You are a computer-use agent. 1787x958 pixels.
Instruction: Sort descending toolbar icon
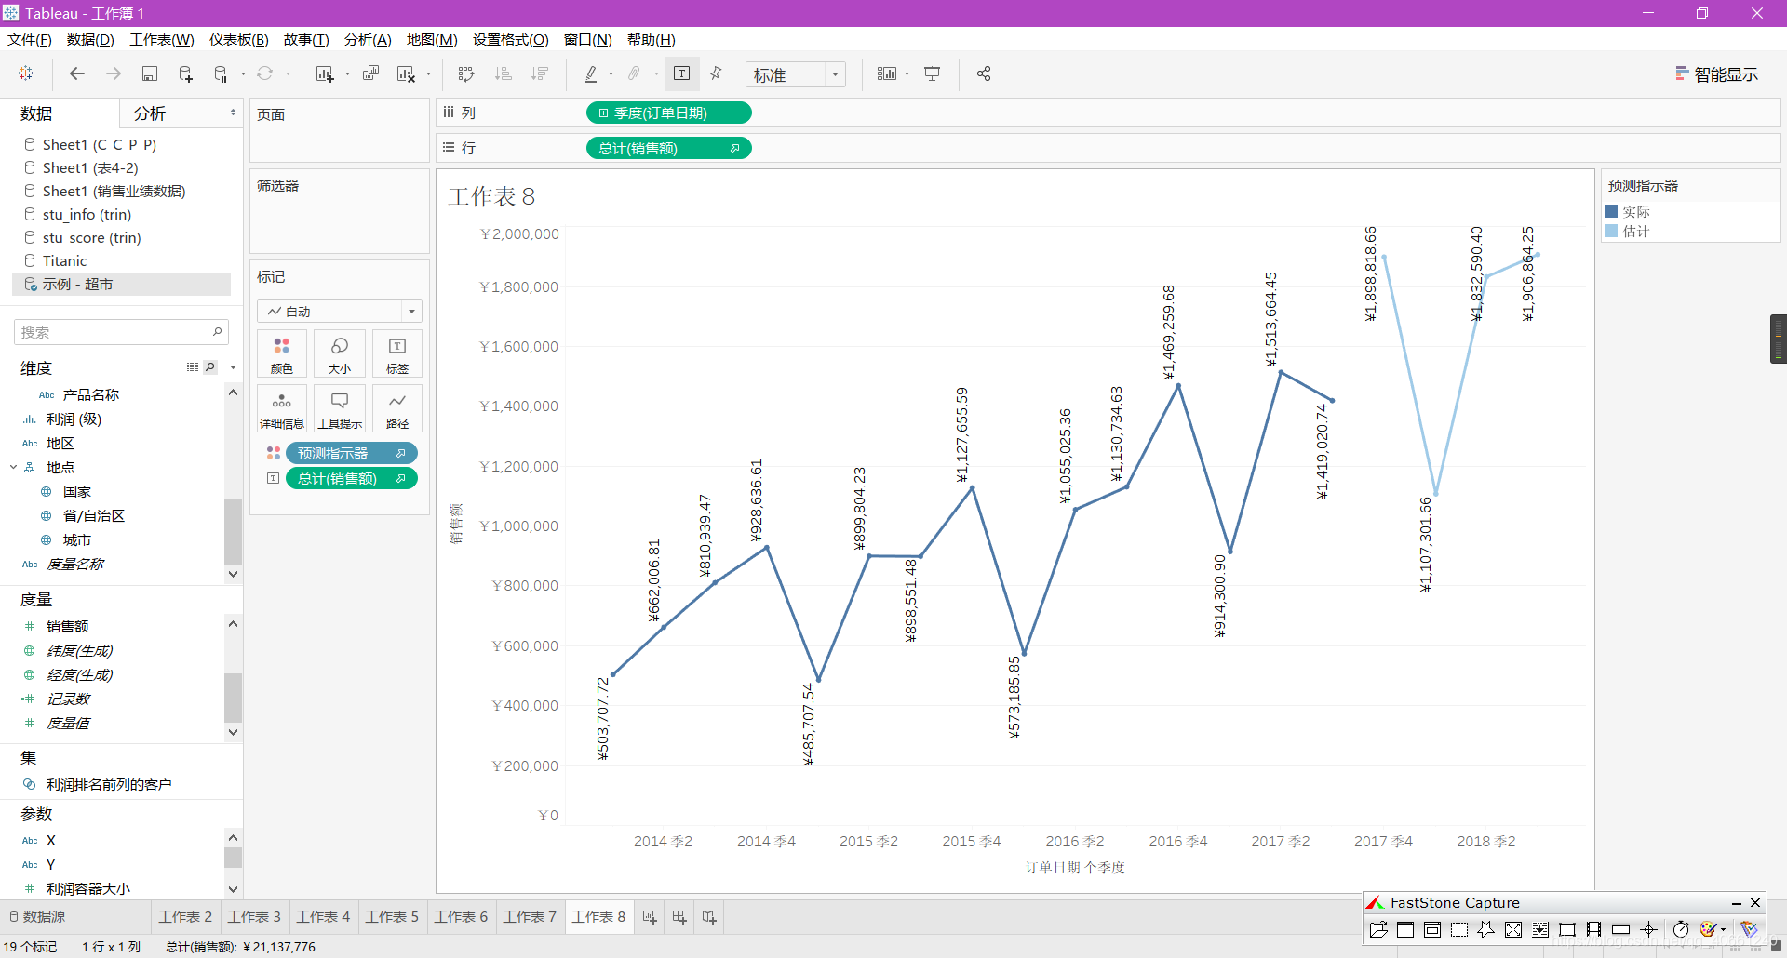(539, 73)
